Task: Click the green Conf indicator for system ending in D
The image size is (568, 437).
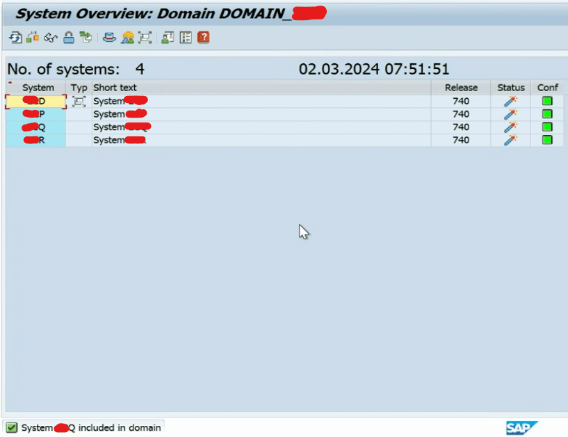Action: [x=547, y=101]
